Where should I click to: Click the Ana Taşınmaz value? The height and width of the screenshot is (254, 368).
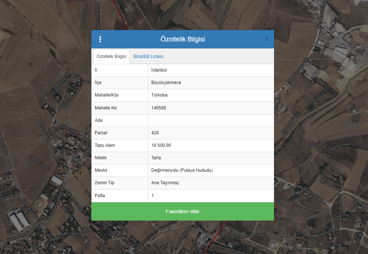165,183
